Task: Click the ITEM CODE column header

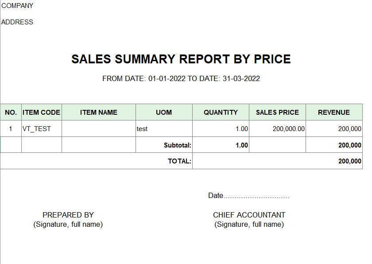Action: click(x=42, y=112)
